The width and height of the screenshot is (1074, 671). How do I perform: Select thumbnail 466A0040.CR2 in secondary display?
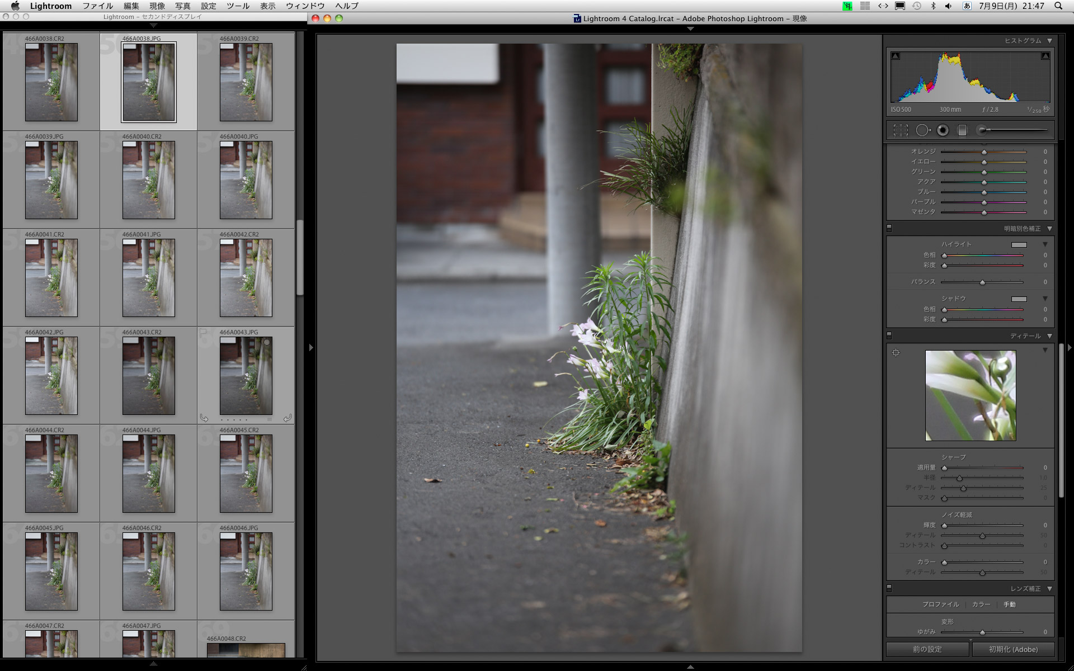[149, 180]
